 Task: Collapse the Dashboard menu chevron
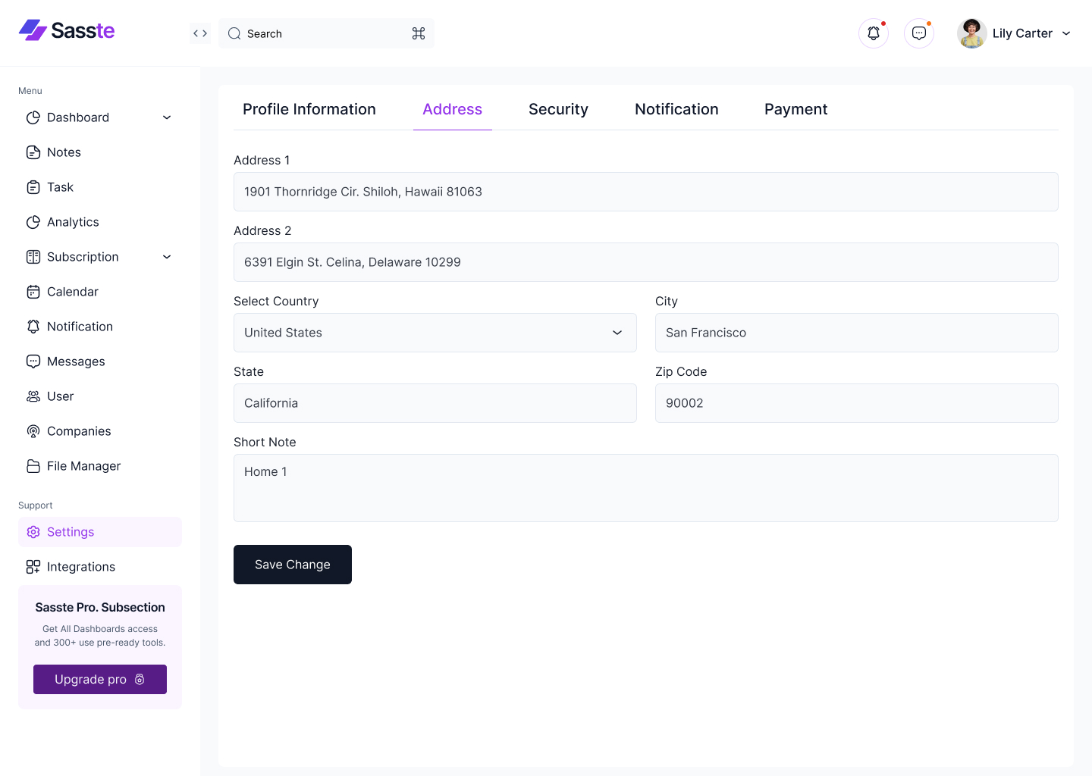[166, 117]
